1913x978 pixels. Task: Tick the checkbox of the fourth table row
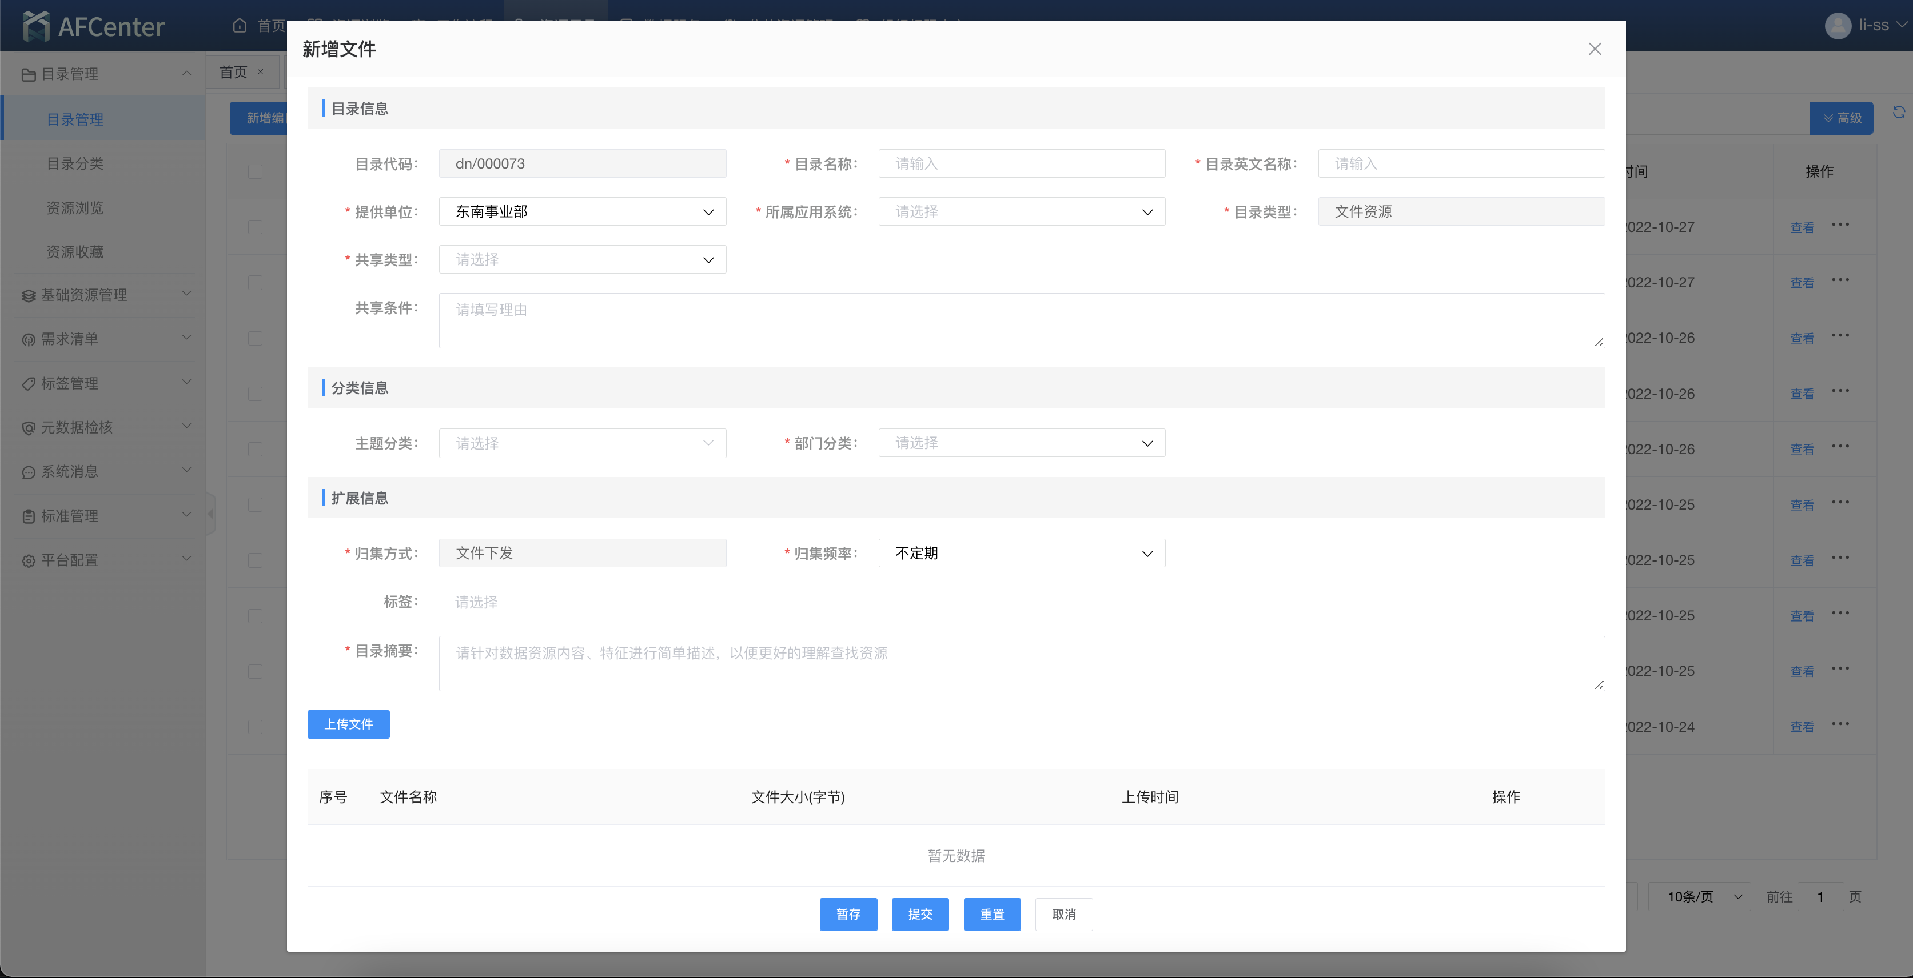pyautogui.click(x=256, y=394)
